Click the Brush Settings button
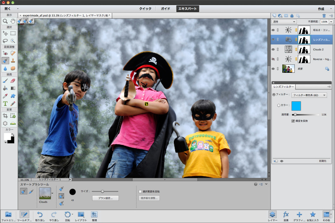 106,198
